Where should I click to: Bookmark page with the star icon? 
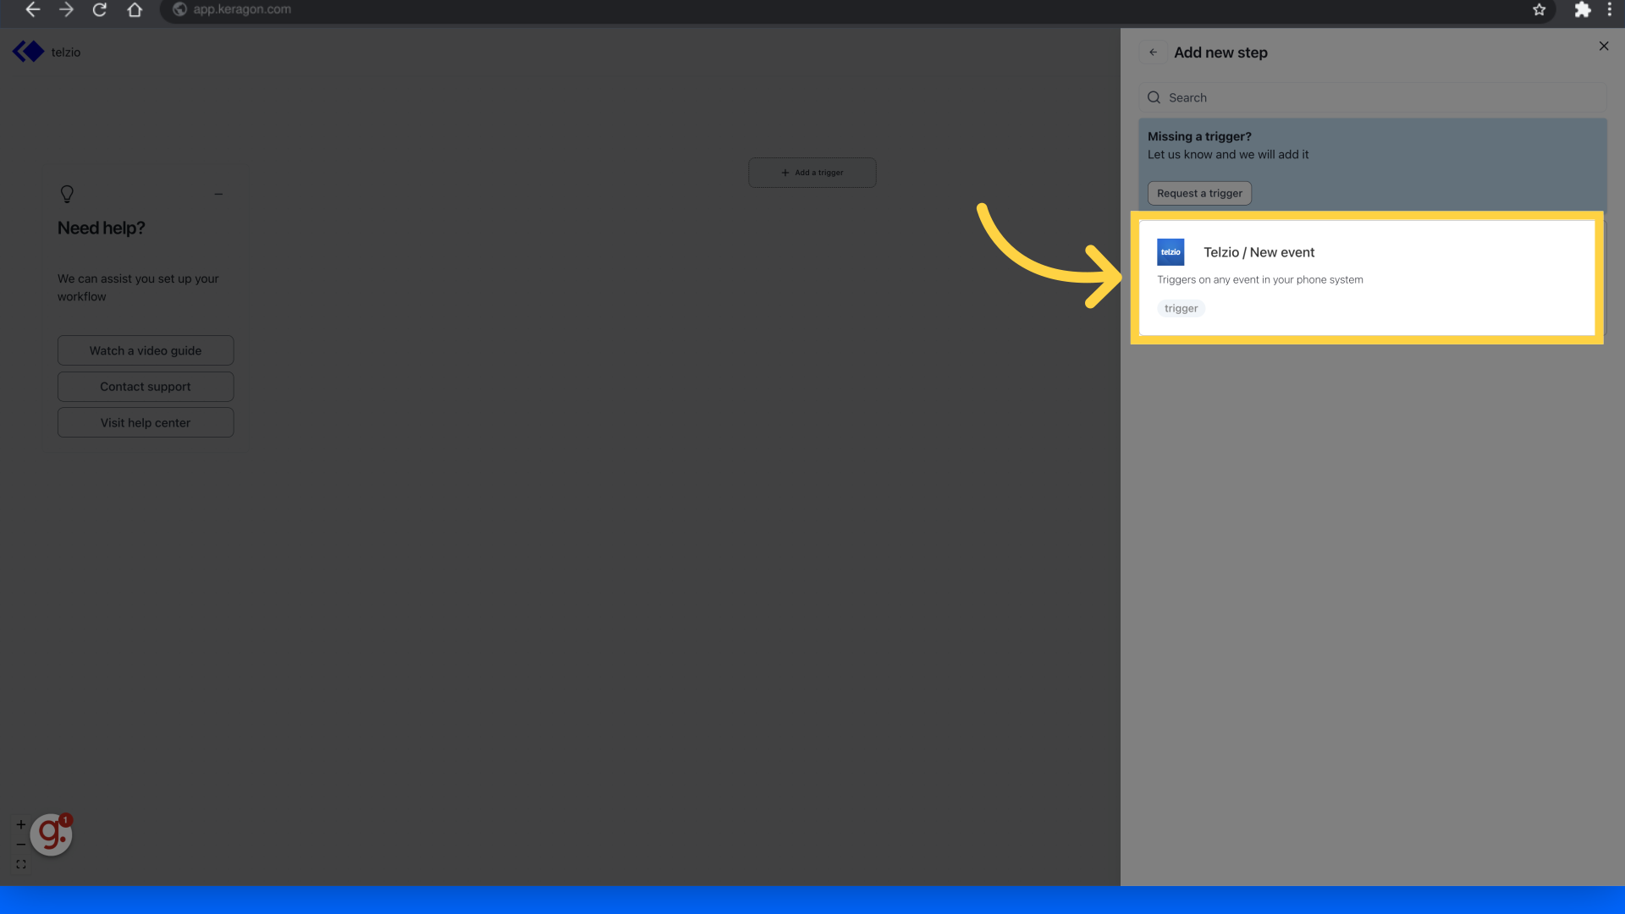tap(1540, 9)
